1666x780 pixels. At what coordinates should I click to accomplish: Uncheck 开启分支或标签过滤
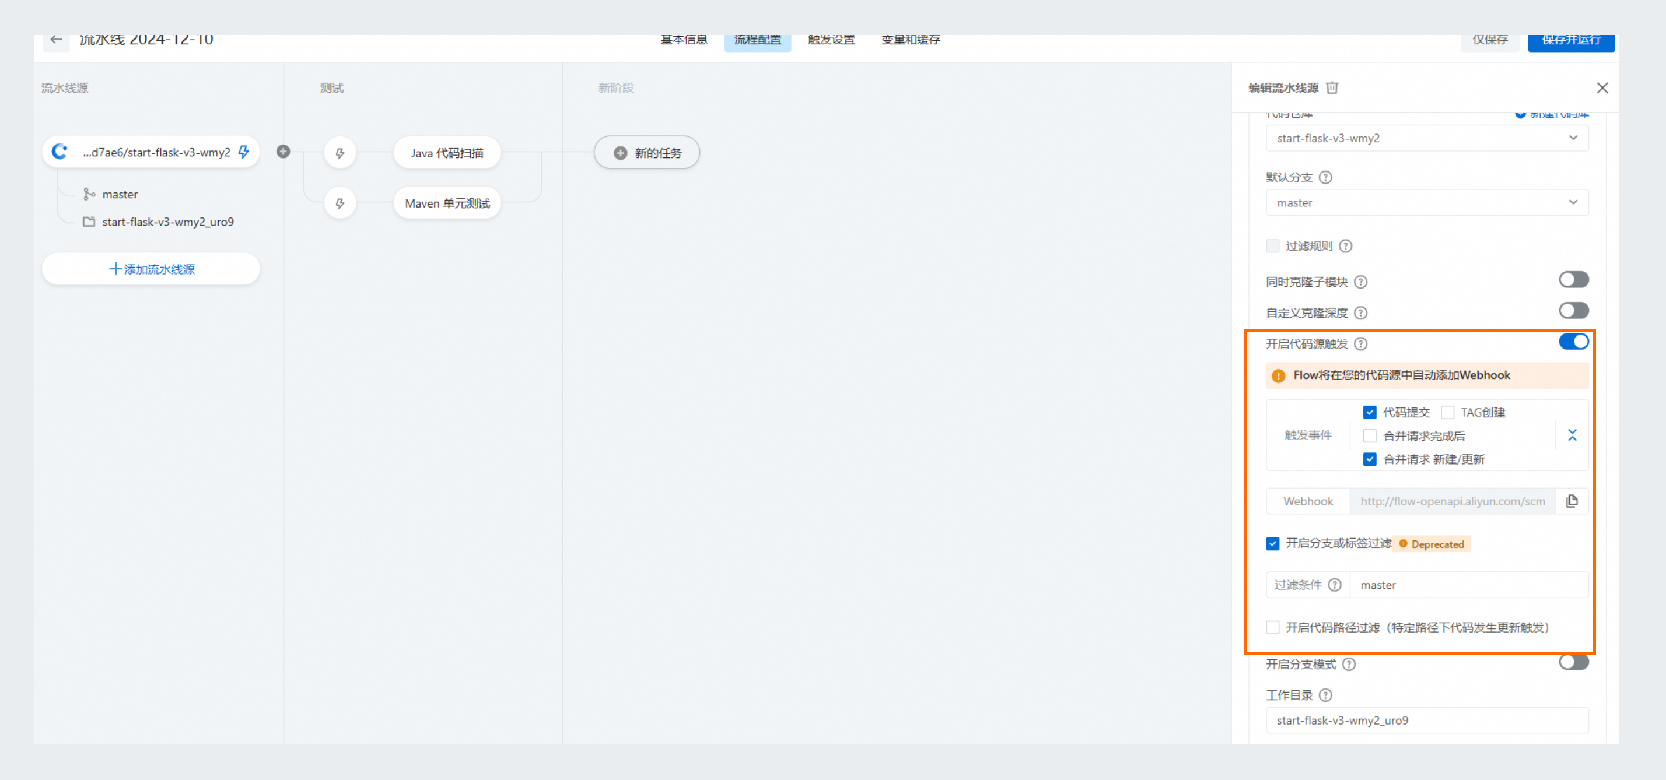pos(1273,544)
